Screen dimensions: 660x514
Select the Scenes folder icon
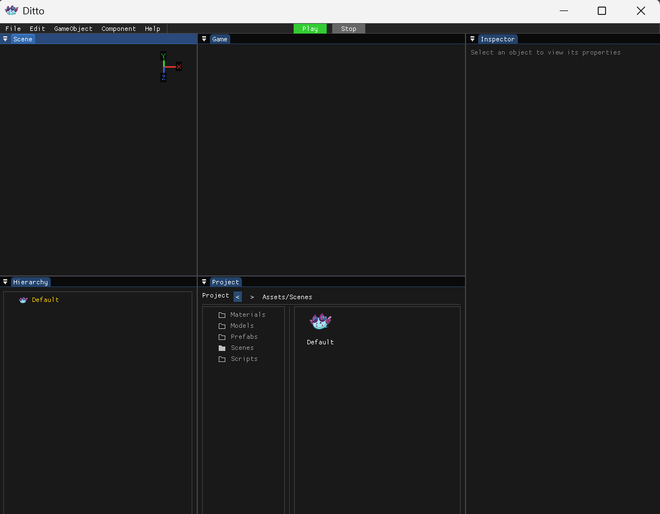(222, 348)
